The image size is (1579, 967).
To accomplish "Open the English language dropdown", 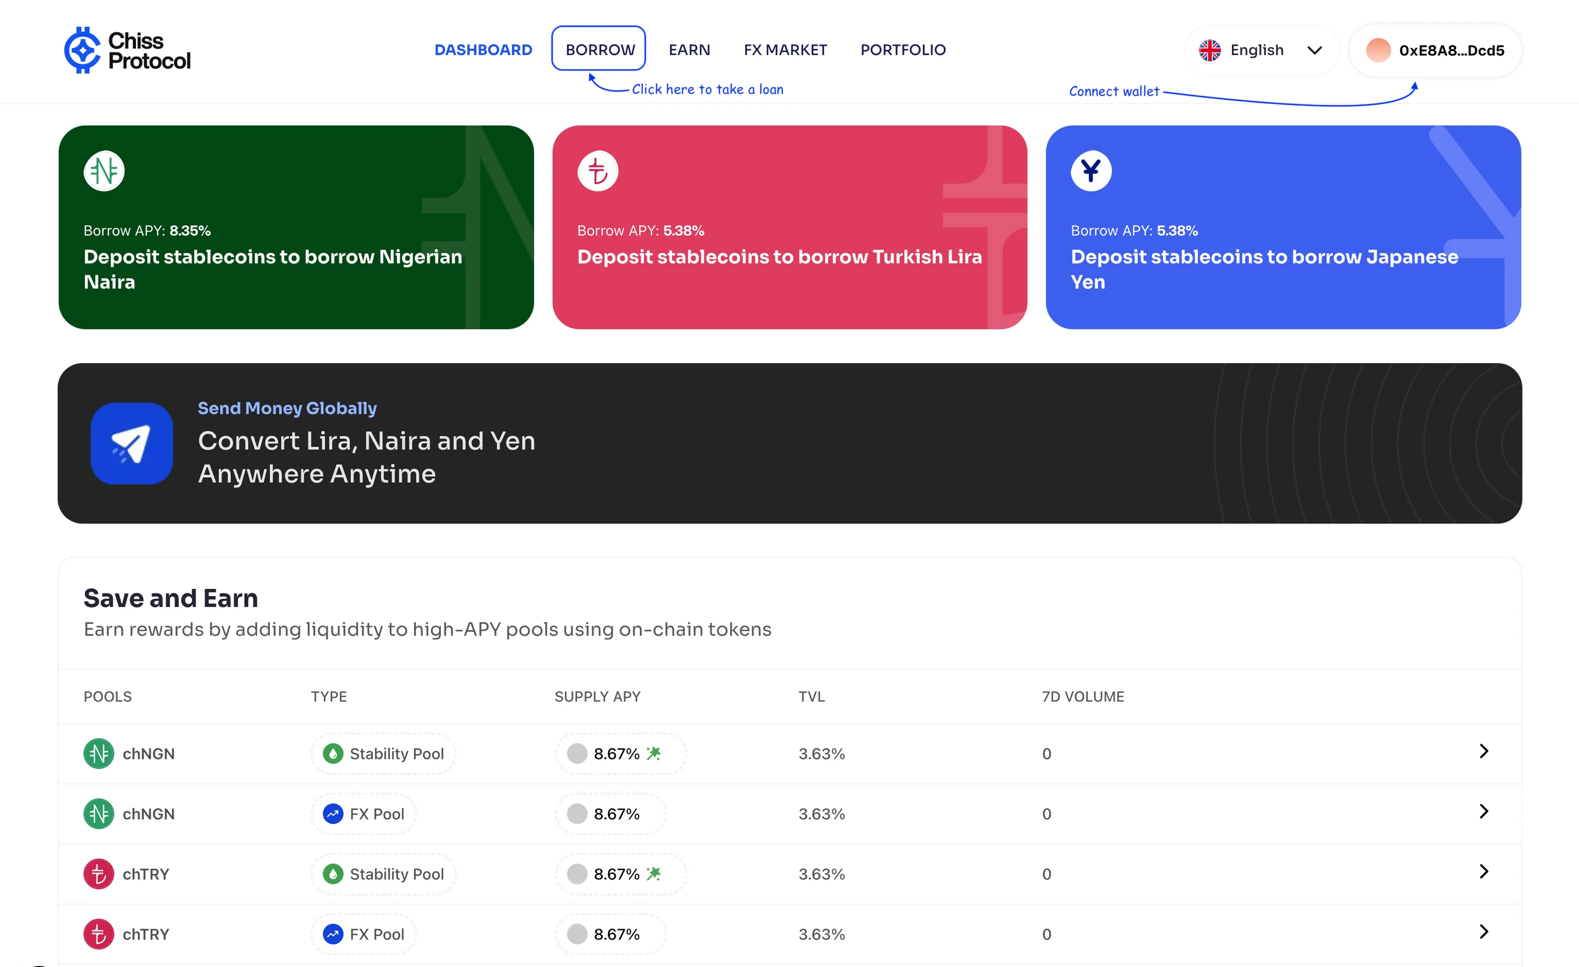I will [x=1260, y=50].
